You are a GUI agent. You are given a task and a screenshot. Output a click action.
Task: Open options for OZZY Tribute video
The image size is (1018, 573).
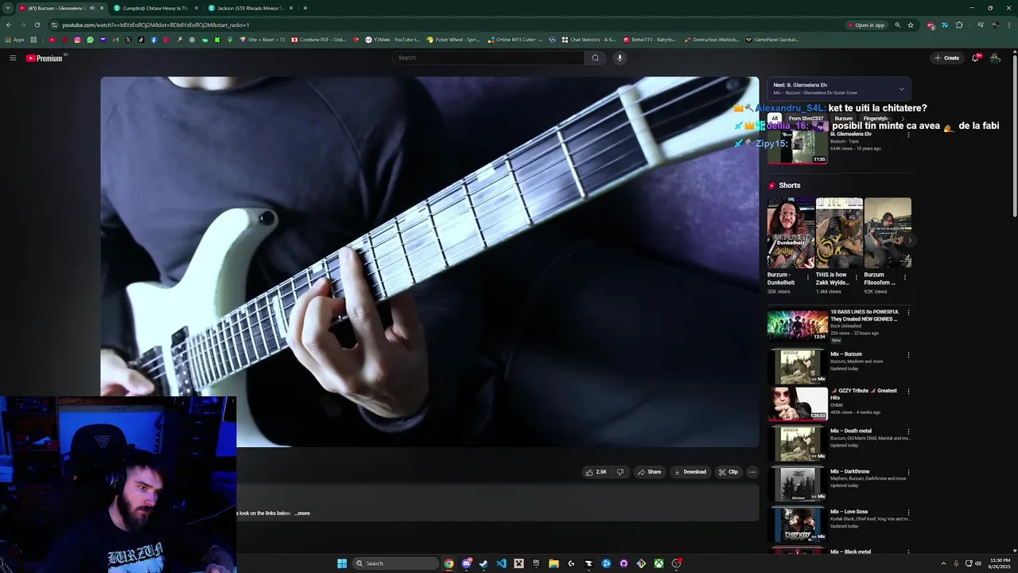(x=908, y=392)
